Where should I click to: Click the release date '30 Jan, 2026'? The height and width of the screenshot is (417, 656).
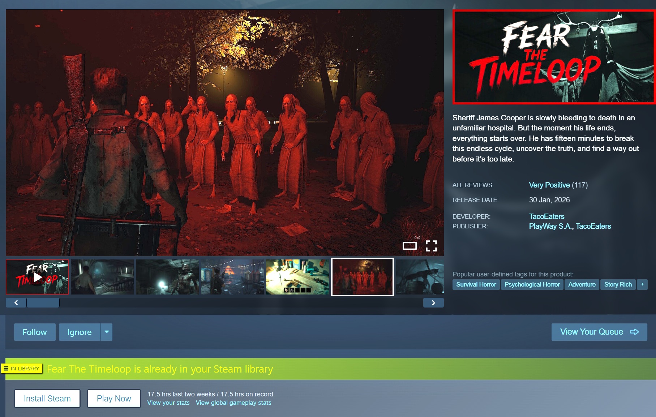click(549, 200)
